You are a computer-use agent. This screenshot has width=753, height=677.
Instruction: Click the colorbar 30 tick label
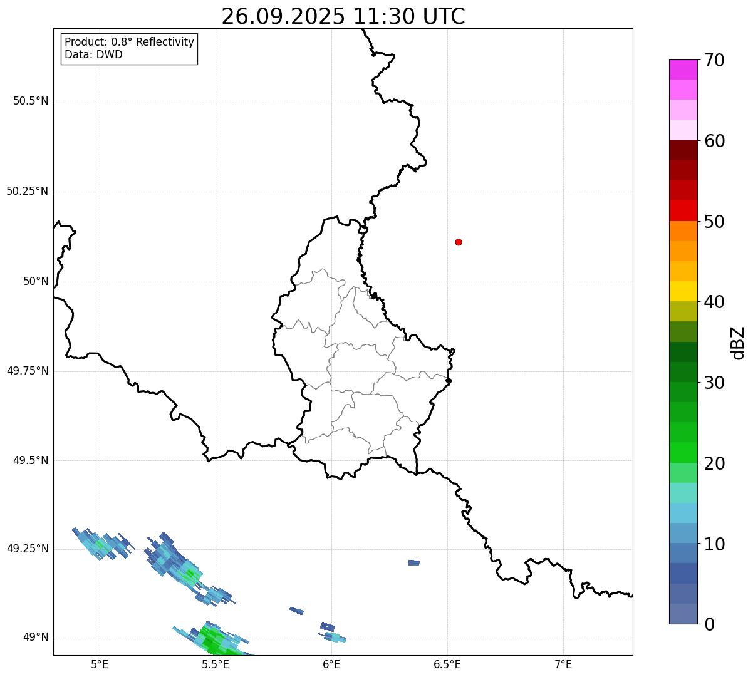coord(715,383)
